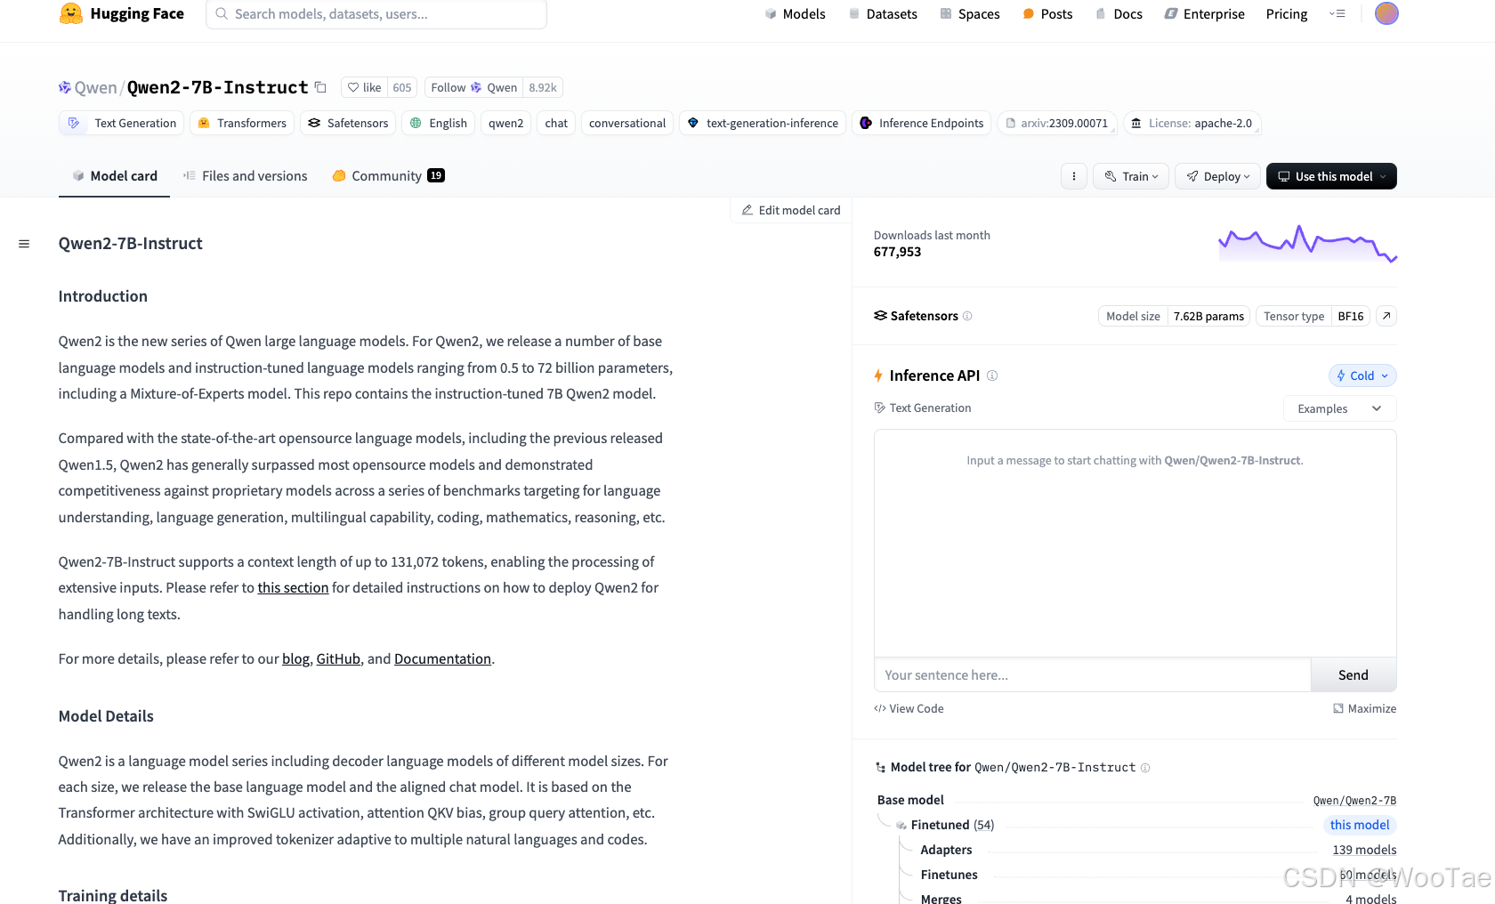Open the Safetensors info icon
This screenshot has width=1495, height=904.
[967, 316]
